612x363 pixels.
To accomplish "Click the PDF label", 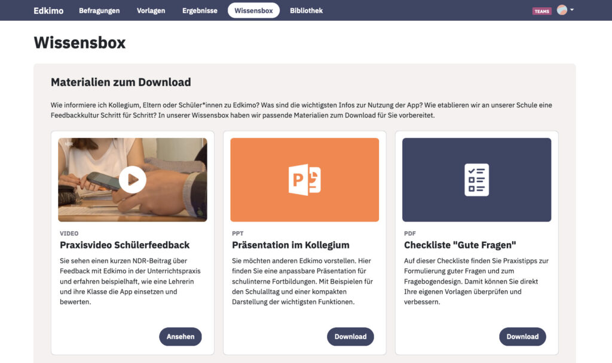I will tap(410, 233).
